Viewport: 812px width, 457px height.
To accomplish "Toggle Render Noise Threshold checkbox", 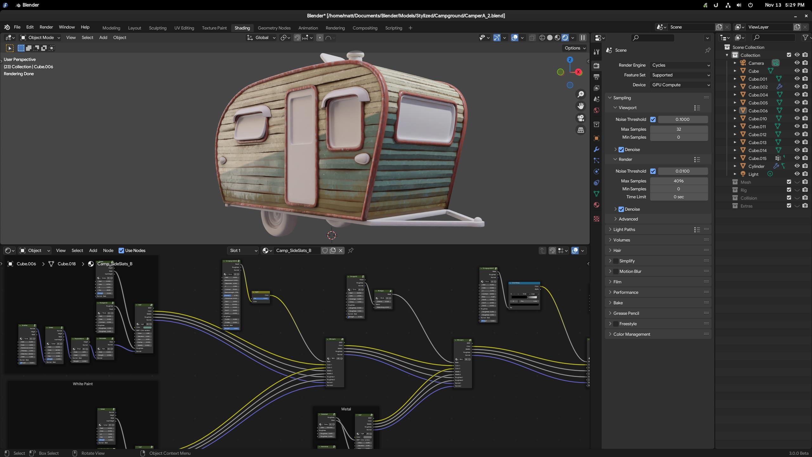I will click(653, 171).
